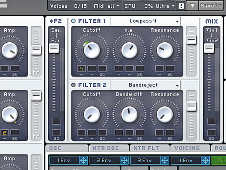Click the Filter 2 Cutoff knob
This screenshot has height=170, width=226.
pyautogui.click(x=92, y=114)
